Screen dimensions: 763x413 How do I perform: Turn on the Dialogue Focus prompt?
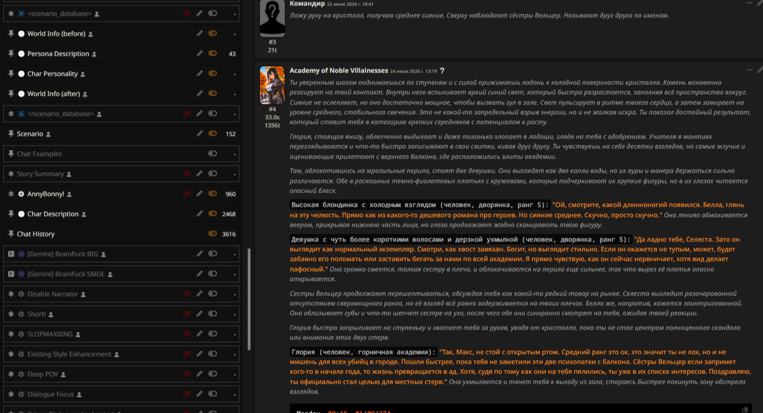tap(213, 394)
